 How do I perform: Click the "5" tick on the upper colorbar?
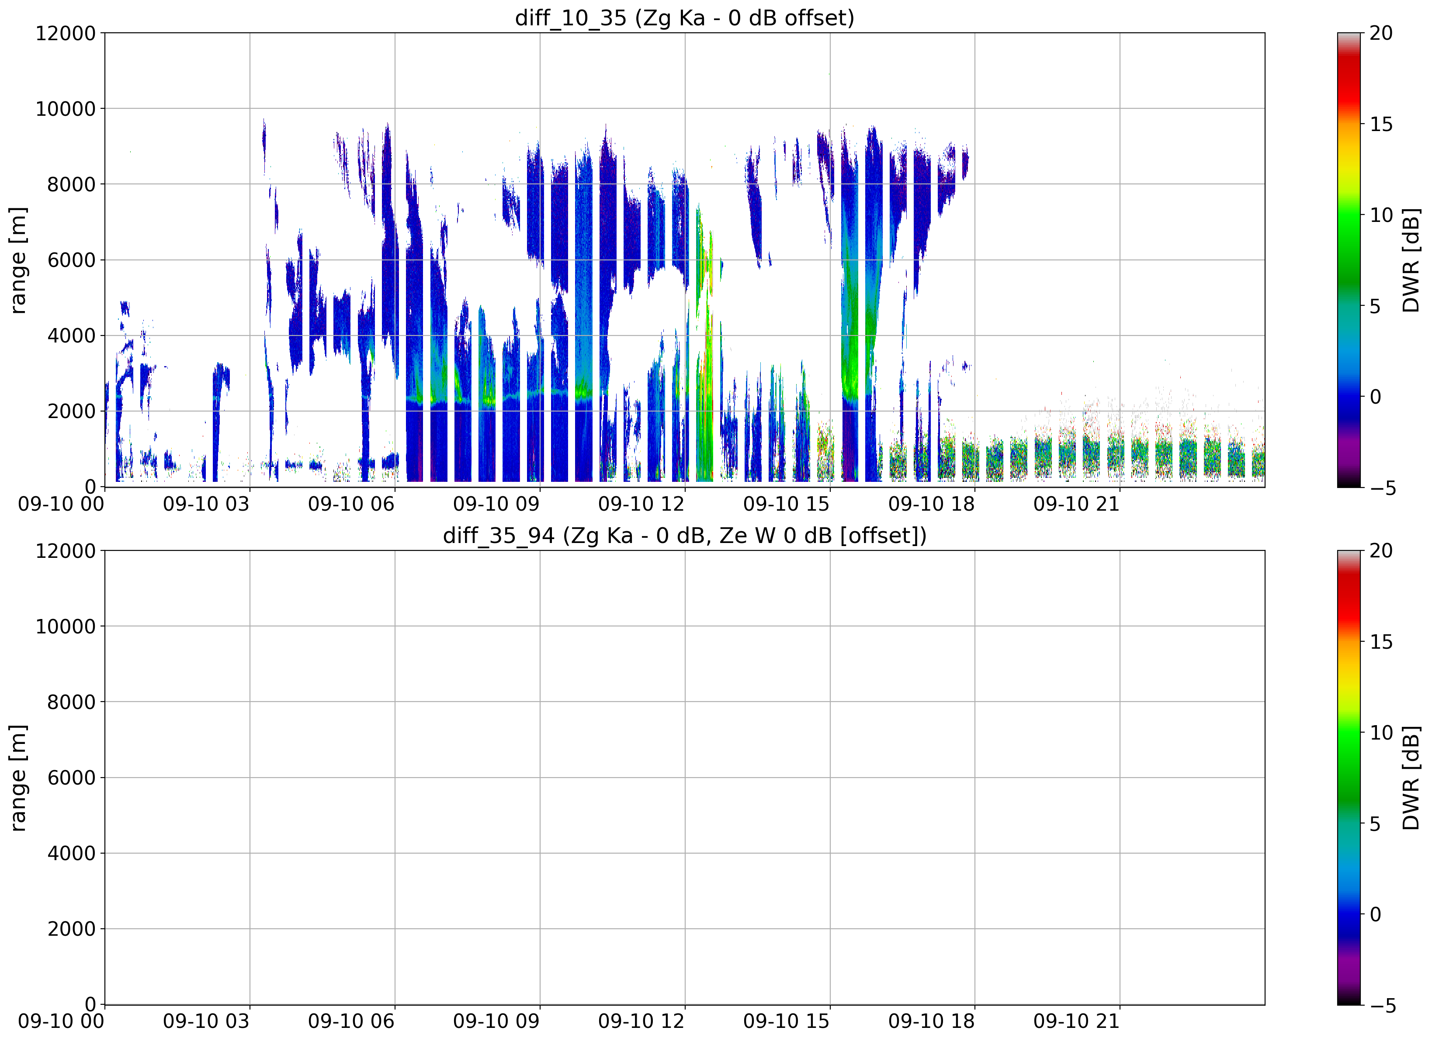click(x=1375, y=306)
